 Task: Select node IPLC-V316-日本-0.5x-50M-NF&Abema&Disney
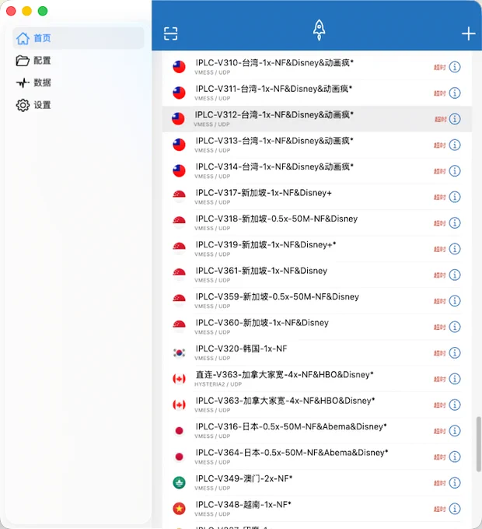(317, 430)
